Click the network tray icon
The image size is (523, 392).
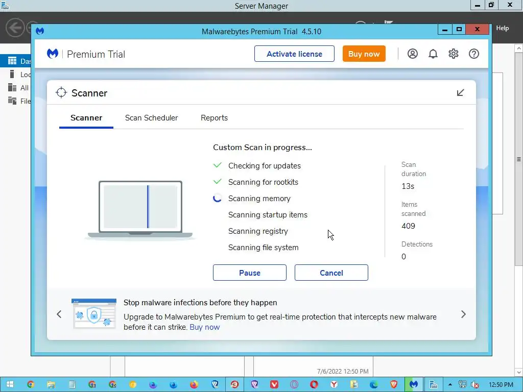click(x=462, y=385)
